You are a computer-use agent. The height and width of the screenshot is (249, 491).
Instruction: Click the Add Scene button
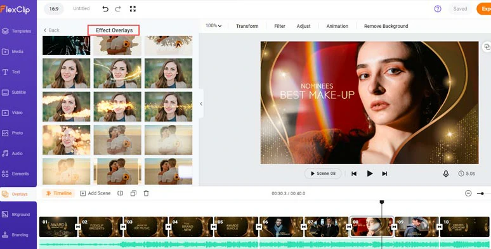96,193
